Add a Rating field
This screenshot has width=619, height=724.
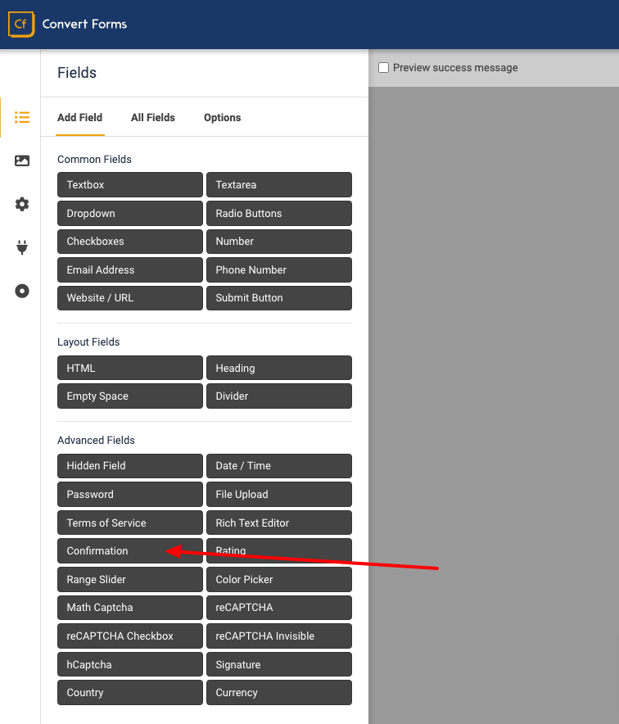coord(279,551)
